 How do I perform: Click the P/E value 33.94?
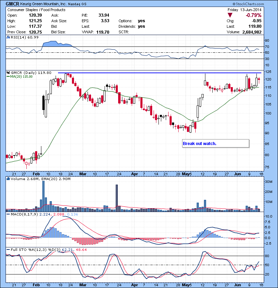(x=104, y=15)
